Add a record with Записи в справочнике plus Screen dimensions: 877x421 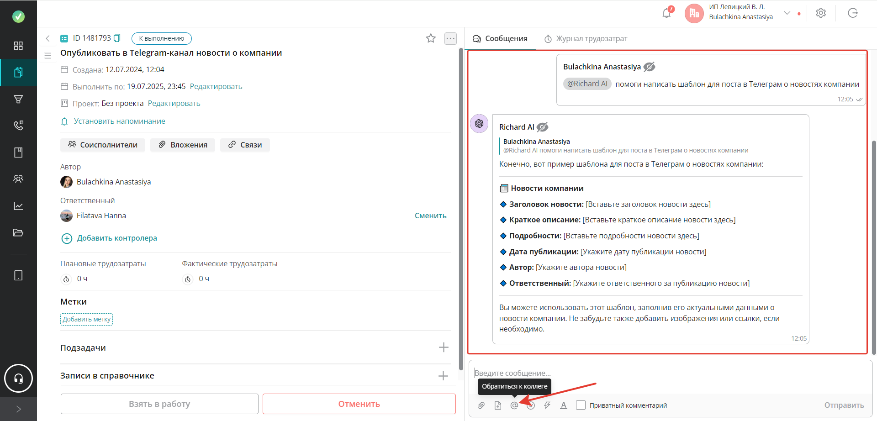point(443,376)
